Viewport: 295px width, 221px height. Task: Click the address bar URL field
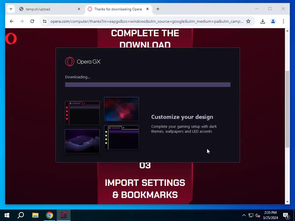(147, 21)
